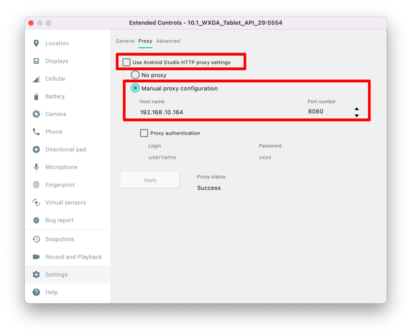Tick the Proxy authentication checkbox
412x336 pixels.
(x=144, y=133)
